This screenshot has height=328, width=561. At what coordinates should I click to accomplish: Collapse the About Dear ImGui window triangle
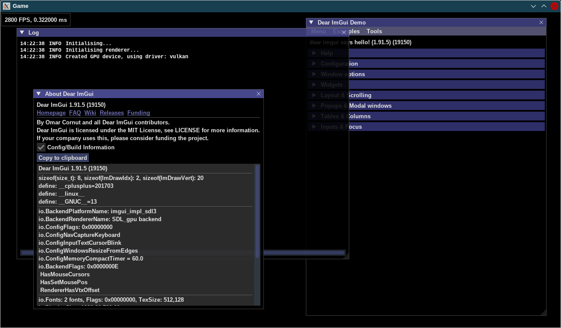[39, 94]
